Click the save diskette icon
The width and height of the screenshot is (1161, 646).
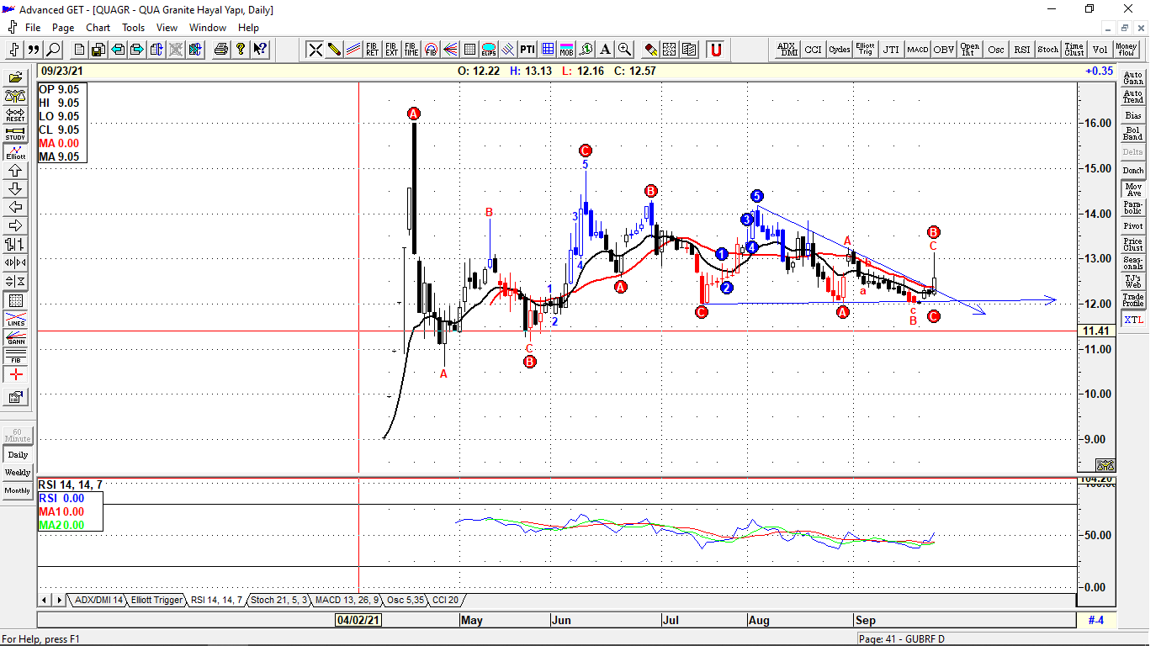pyautogui.click(x=98, y=50)
